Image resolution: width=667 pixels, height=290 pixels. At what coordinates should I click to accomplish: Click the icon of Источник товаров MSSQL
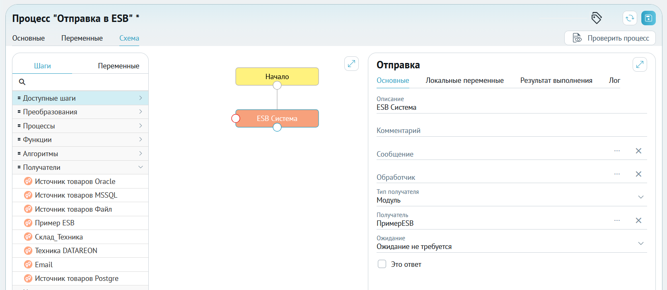[28, 195]
